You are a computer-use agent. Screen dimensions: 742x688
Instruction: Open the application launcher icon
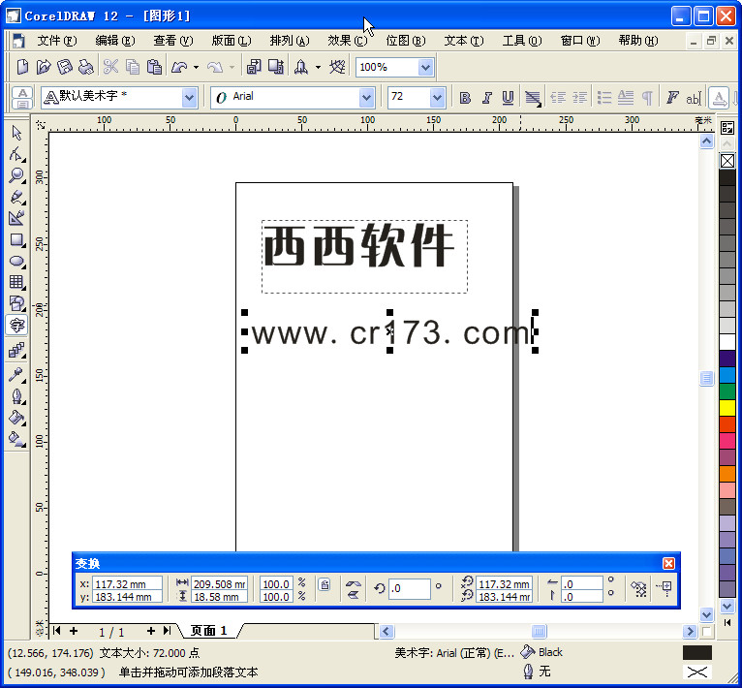[301, 67]
